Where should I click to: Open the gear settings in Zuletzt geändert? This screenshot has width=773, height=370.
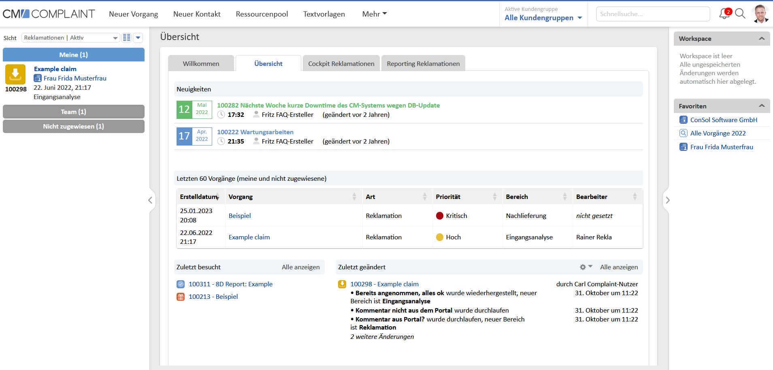click(x=586, y=267)
